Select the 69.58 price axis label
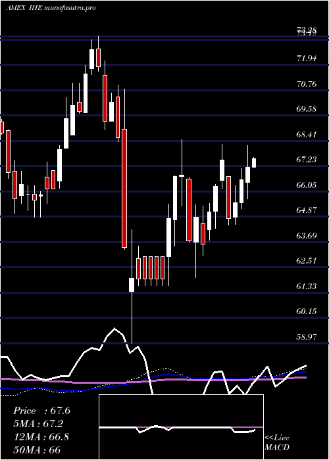Image resolution: width=329 pixels, height=460 pixels. [307, 109]
